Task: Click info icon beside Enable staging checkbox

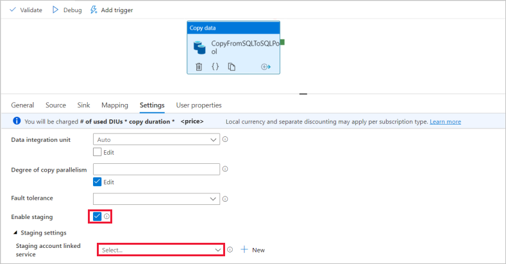Action: [x=106, y=216]
